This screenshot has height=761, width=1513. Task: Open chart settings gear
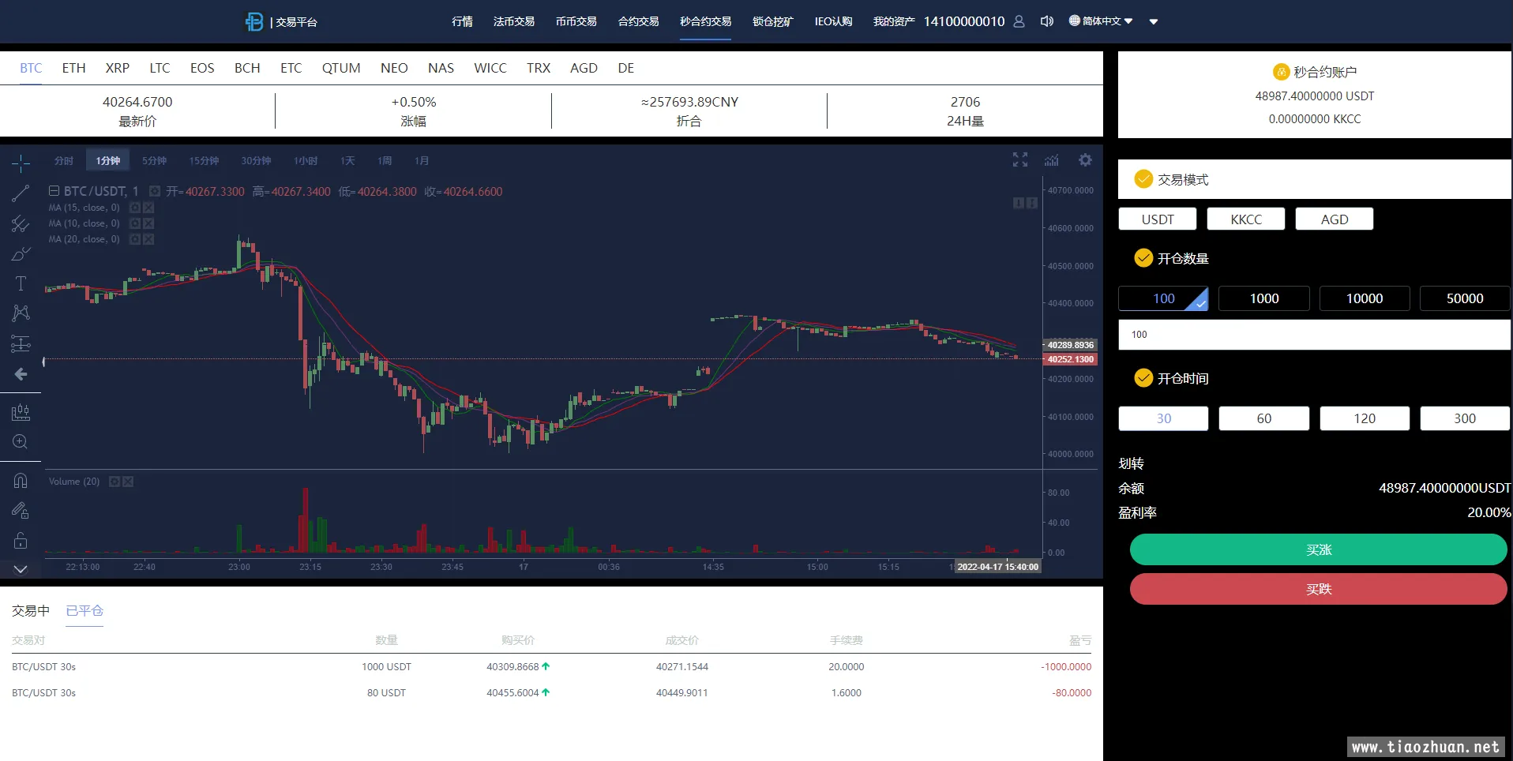click(x=1086, y=159)
